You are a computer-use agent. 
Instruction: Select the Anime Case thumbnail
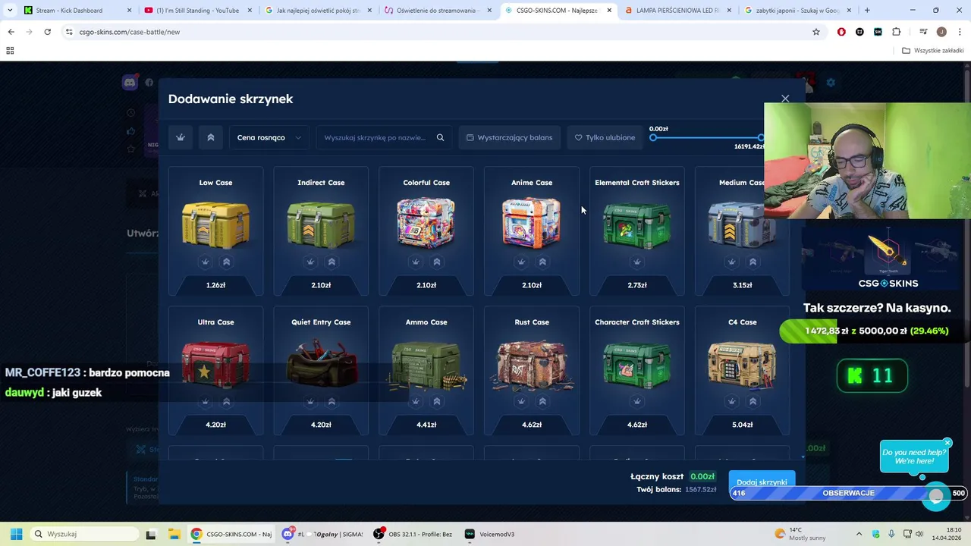[532, 222]
